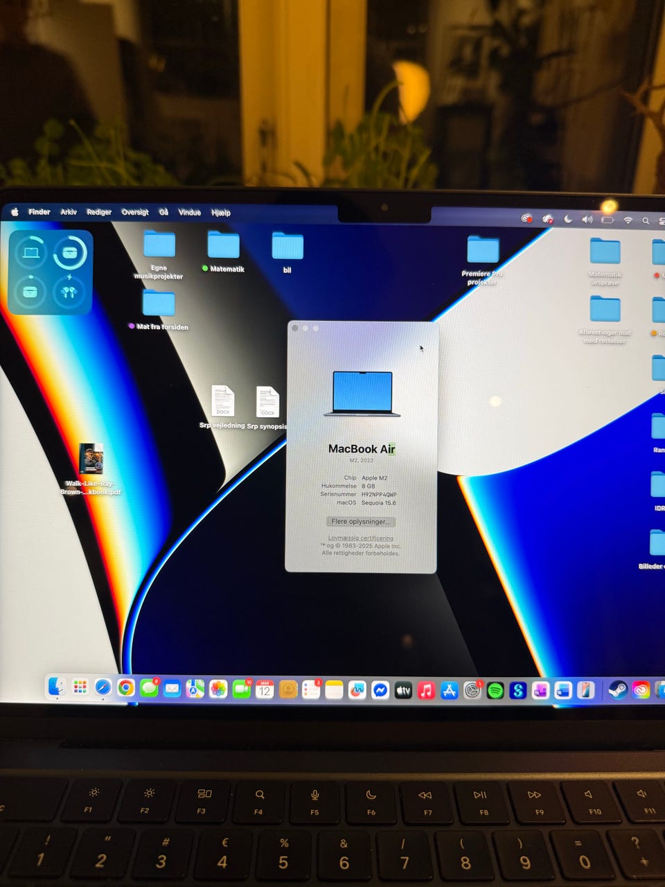Open Finder from the Dock
Viewport: 665px width, 887px height.
tap(57, 687)
